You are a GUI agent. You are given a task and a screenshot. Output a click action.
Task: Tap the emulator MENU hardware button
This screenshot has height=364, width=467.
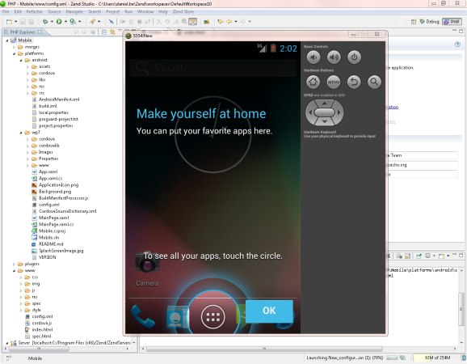(334, 82)
